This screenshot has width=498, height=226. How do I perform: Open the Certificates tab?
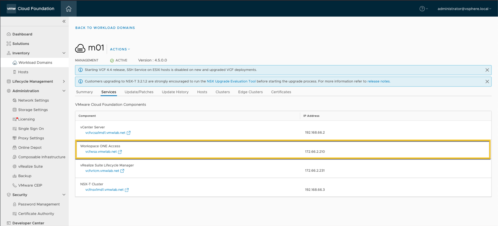(281, 92)
